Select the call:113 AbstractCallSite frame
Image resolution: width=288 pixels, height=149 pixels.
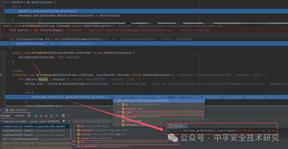coord(35,147)
